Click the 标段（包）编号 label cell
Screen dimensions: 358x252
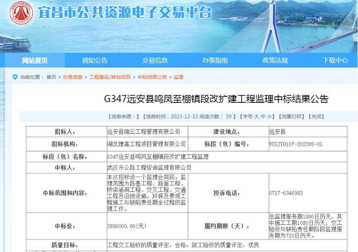pyautogui.click(x=228, y=144)
